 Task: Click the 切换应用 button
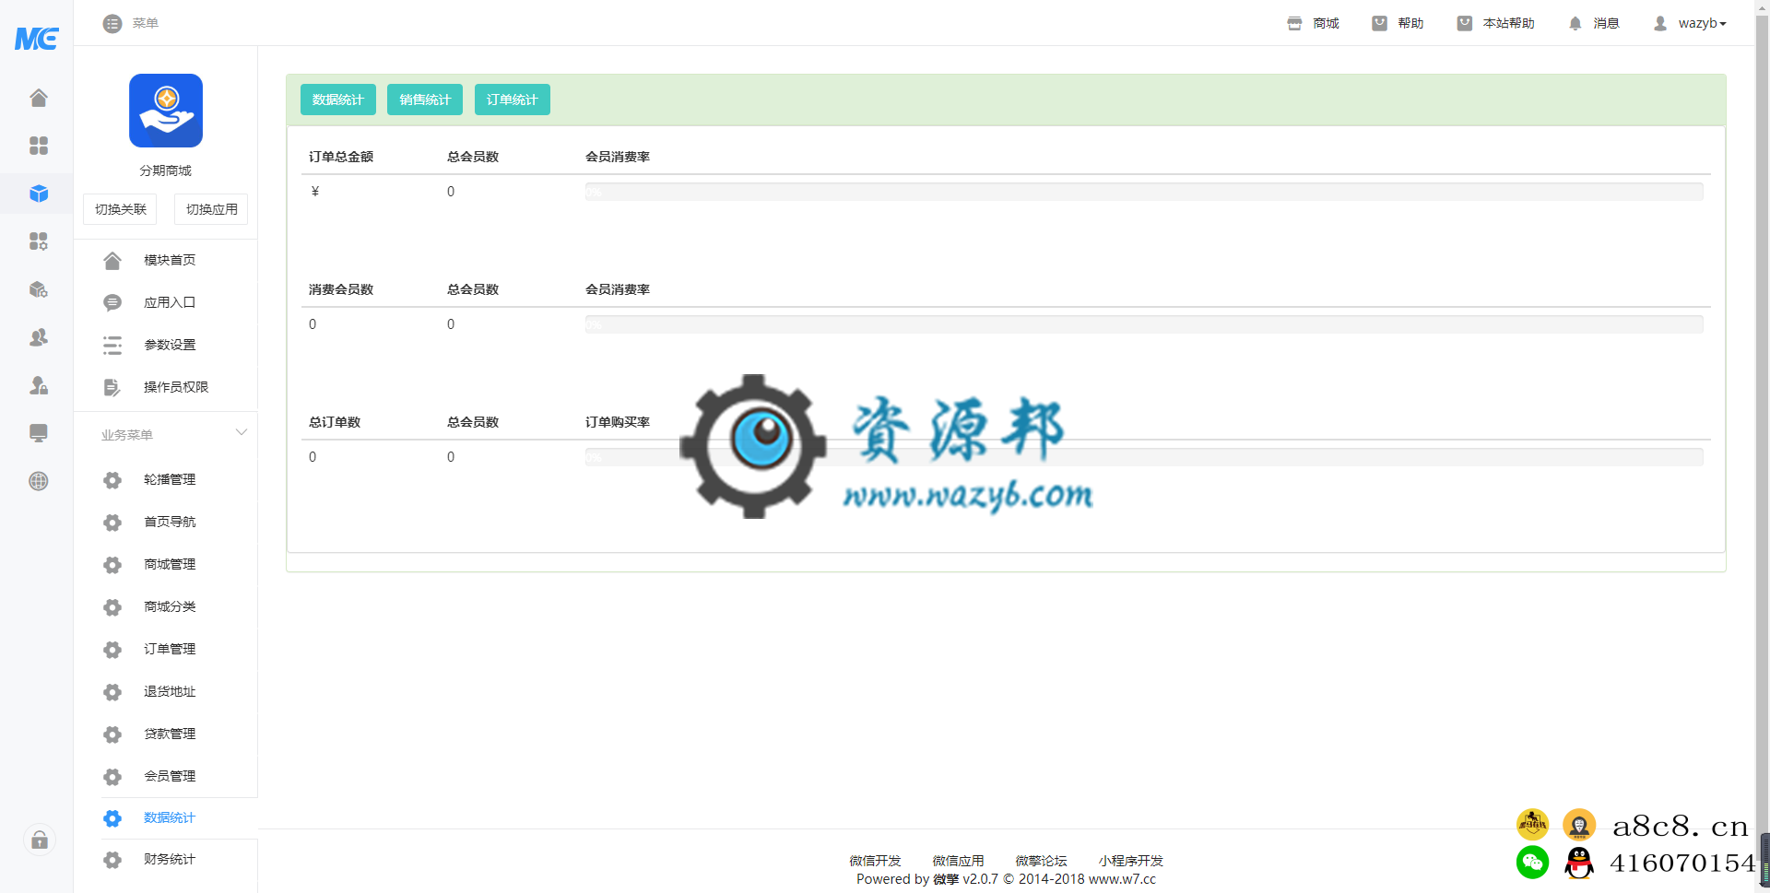211,209
